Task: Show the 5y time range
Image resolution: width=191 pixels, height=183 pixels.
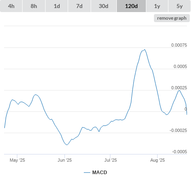Action: coord(180,6)
